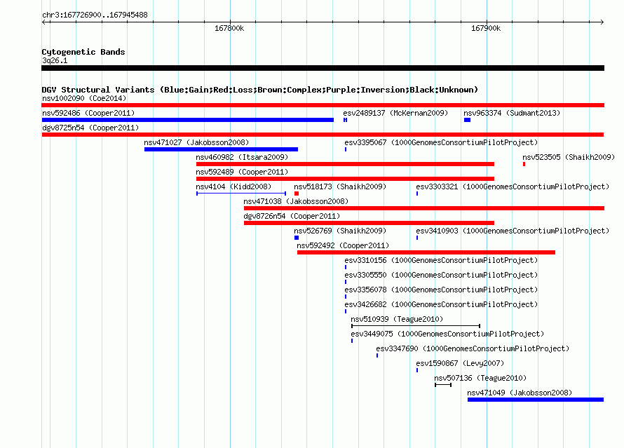Click the 167800k ruler label
The height and width of the screenshot is (448, 624).
pos(229,28)
